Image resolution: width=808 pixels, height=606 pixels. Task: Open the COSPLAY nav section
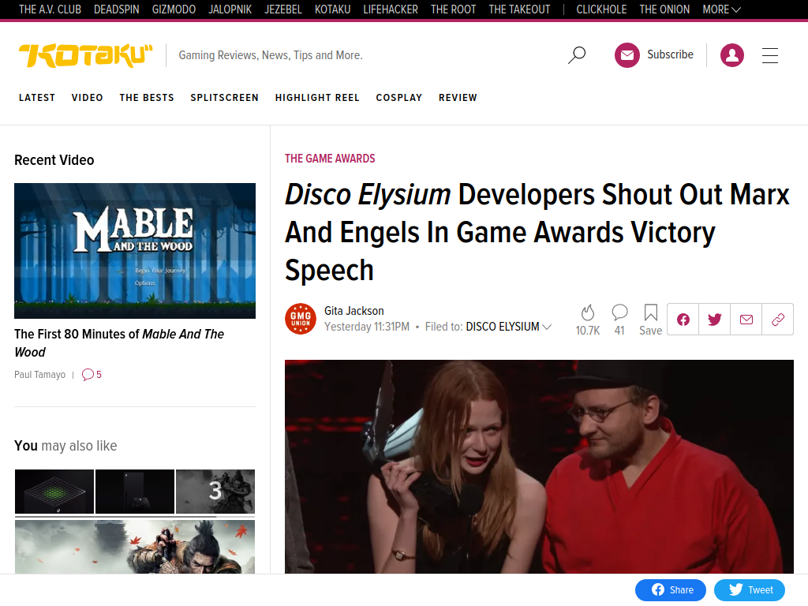pos(398,97)
